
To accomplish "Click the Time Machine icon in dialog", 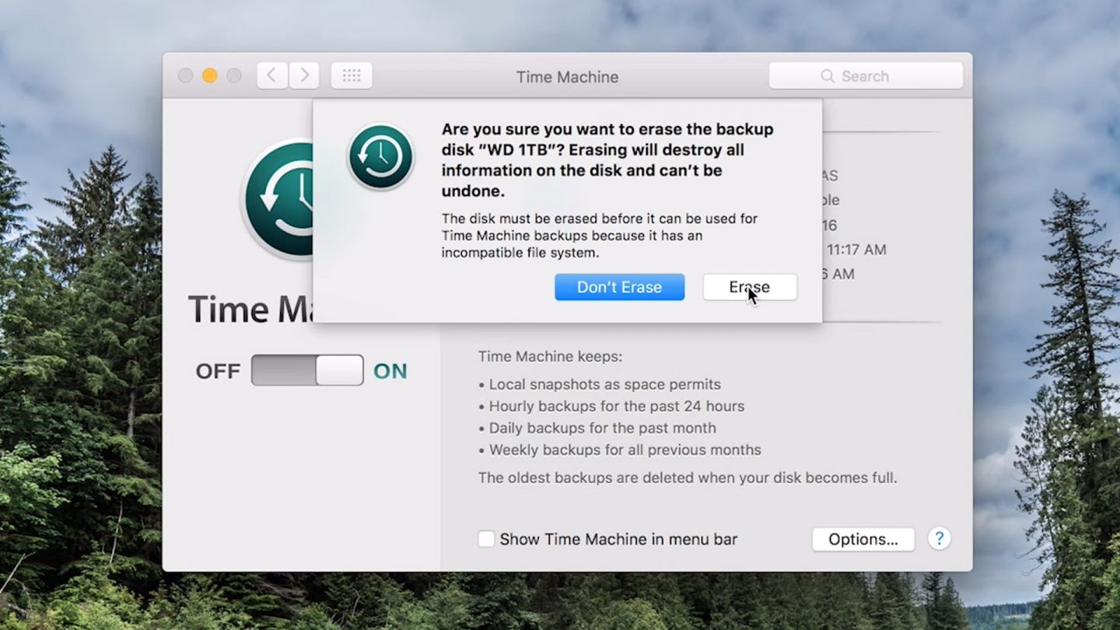I will point(380,157).
